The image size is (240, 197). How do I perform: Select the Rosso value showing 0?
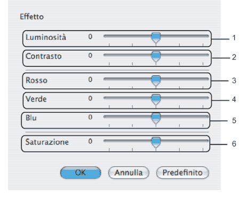(90, 80)
